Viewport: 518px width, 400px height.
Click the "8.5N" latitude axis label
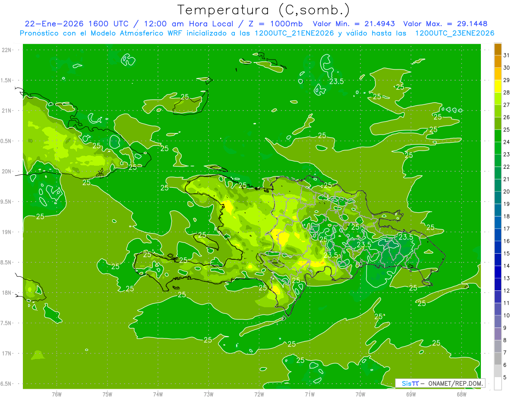point(6,263)
